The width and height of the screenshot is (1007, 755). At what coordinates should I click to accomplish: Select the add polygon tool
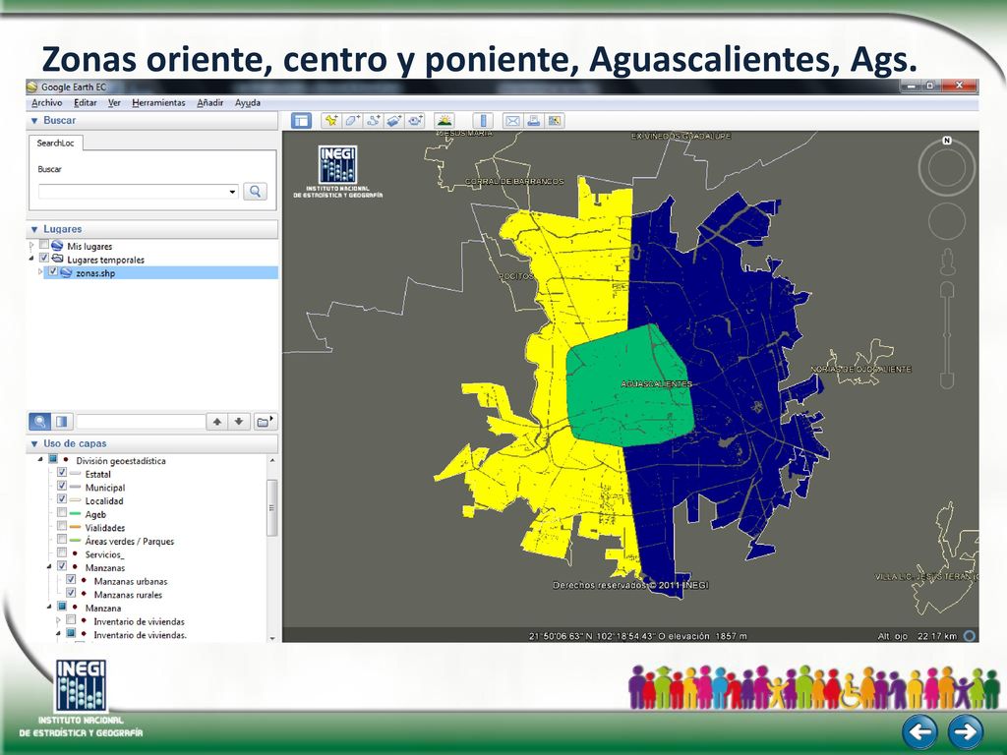352,120
